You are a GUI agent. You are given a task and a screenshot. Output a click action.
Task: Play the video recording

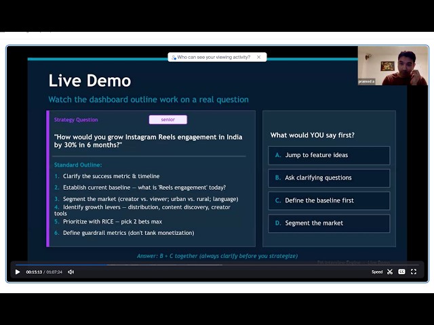pos(18,272)
